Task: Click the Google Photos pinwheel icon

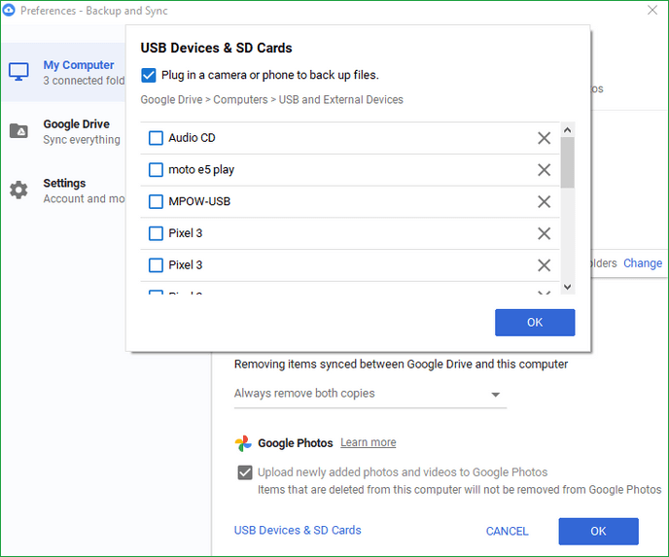Action: pyautogui.click(x=243, y=443)
